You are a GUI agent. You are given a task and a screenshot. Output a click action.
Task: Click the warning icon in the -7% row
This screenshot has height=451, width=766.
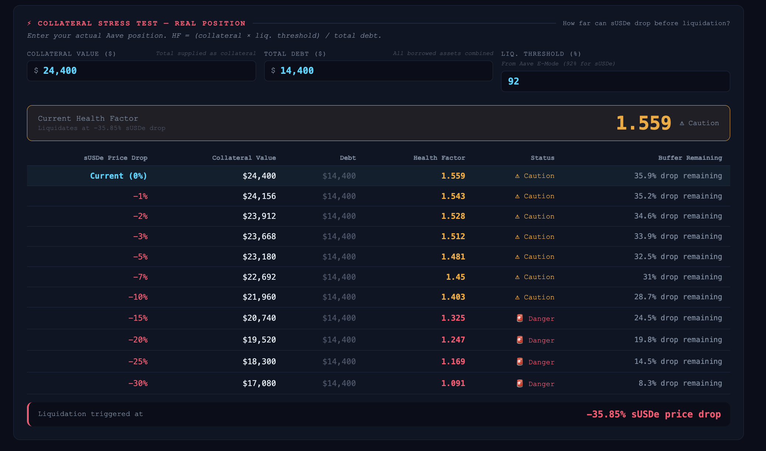coord(517,277)
